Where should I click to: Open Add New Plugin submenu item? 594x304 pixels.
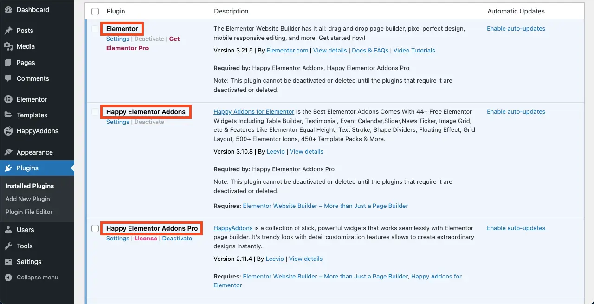pyautogui.click(x=28, y=199)
